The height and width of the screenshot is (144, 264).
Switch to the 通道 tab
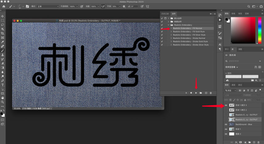233,85
